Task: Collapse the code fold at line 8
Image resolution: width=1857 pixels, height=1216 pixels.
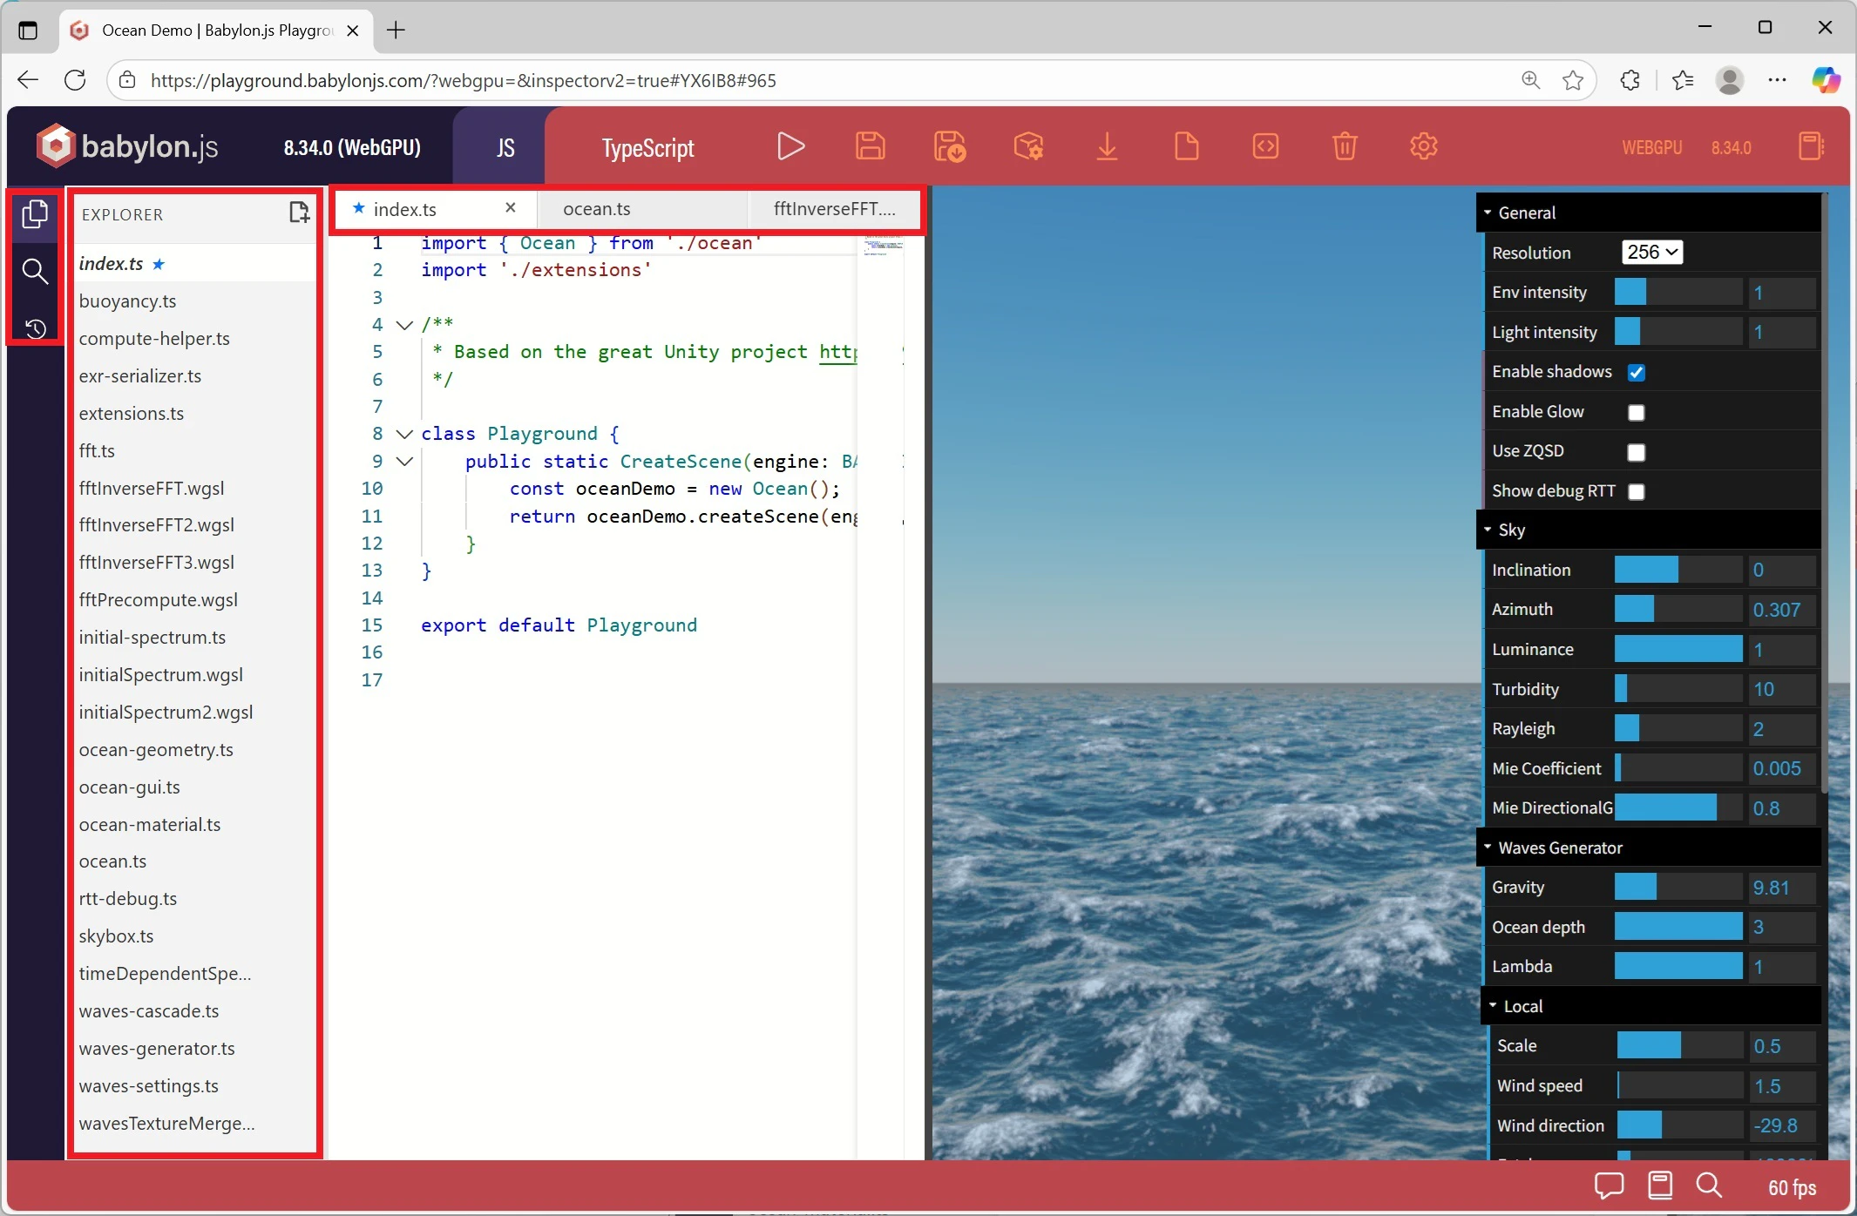Action: coord(403,434)
